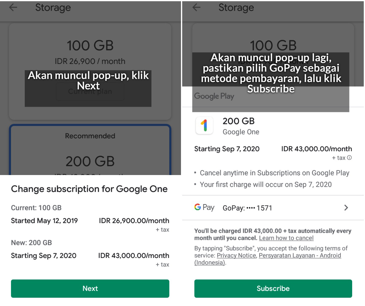365x306 pixels.
Task: Click the Google Play logo
Action: pyautogui.click(x=214, y=97)
